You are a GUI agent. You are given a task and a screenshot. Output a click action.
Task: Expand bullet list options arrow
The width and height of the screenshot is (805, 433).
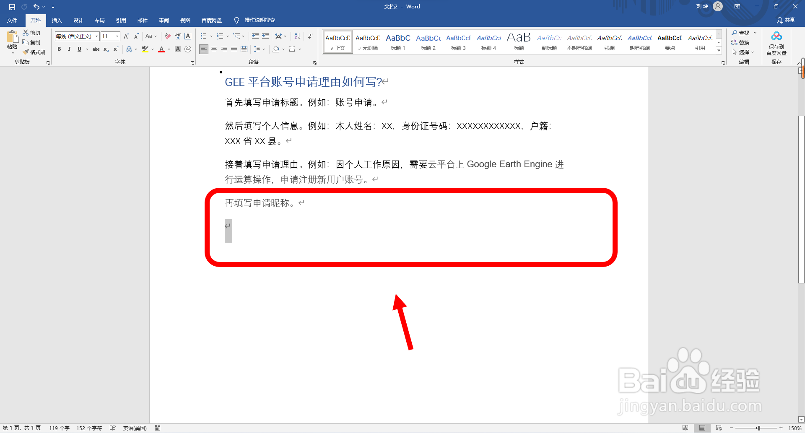tap(211, 36)
